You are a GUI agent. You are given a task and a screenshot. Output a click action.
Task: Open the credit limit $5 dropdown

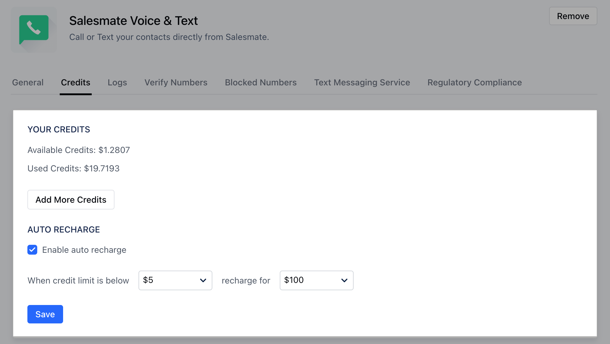pyautogui.click(x=175, y=280)
